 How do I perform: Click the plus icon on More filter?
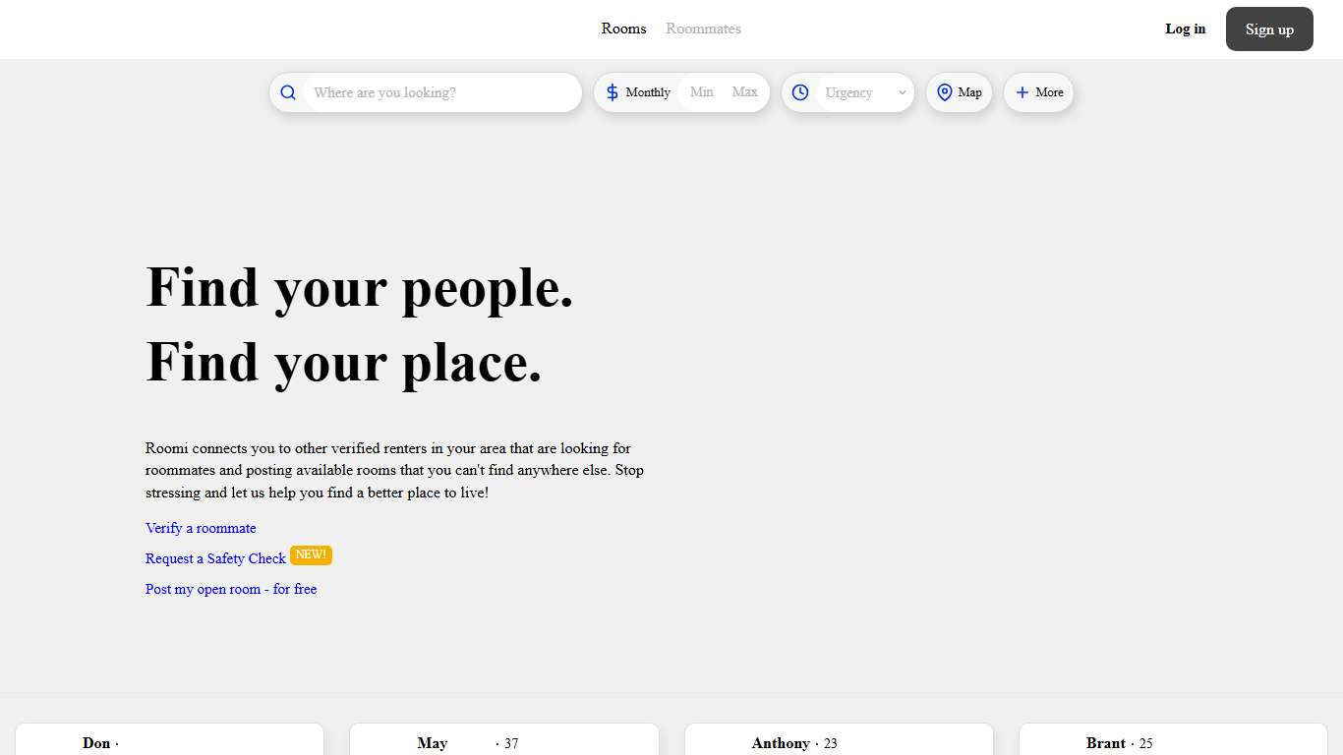pos(1022,91)
